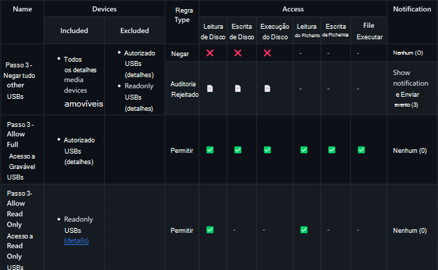Click the red X under Execução do Disco in Negar row
The image size is (438, 270).
[267, 53]
